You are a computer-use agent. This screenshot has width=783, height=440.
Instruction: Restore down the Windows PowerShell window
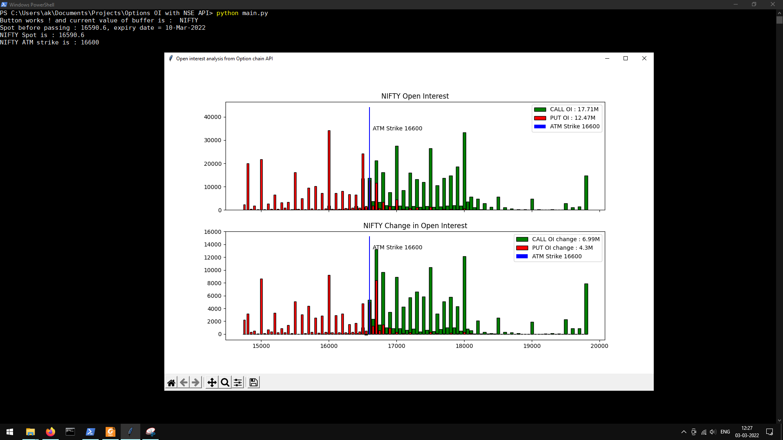point(754,4)
